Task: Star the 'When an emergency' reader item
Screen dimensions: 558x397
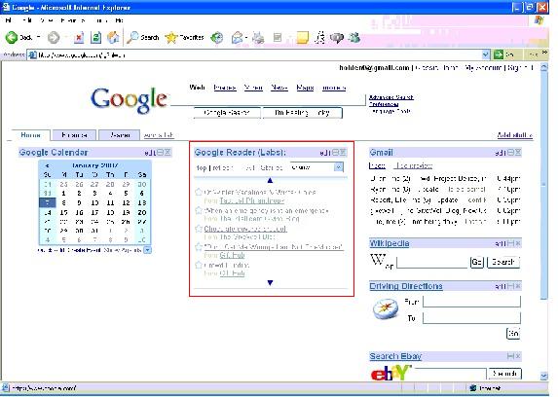Action: point(199,210)
